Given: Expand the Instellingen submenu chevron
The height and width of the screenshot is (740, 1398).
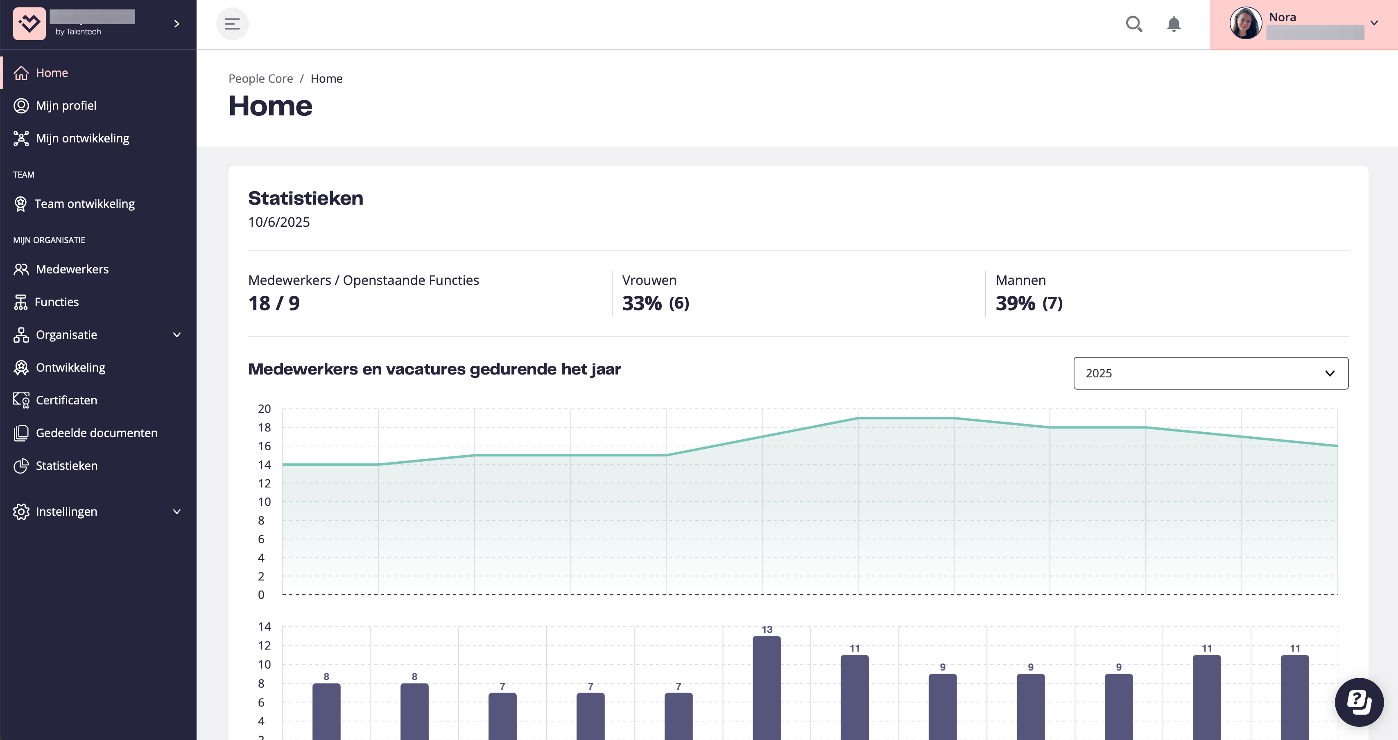Looking at the screenshot, I should coord(176,512).
